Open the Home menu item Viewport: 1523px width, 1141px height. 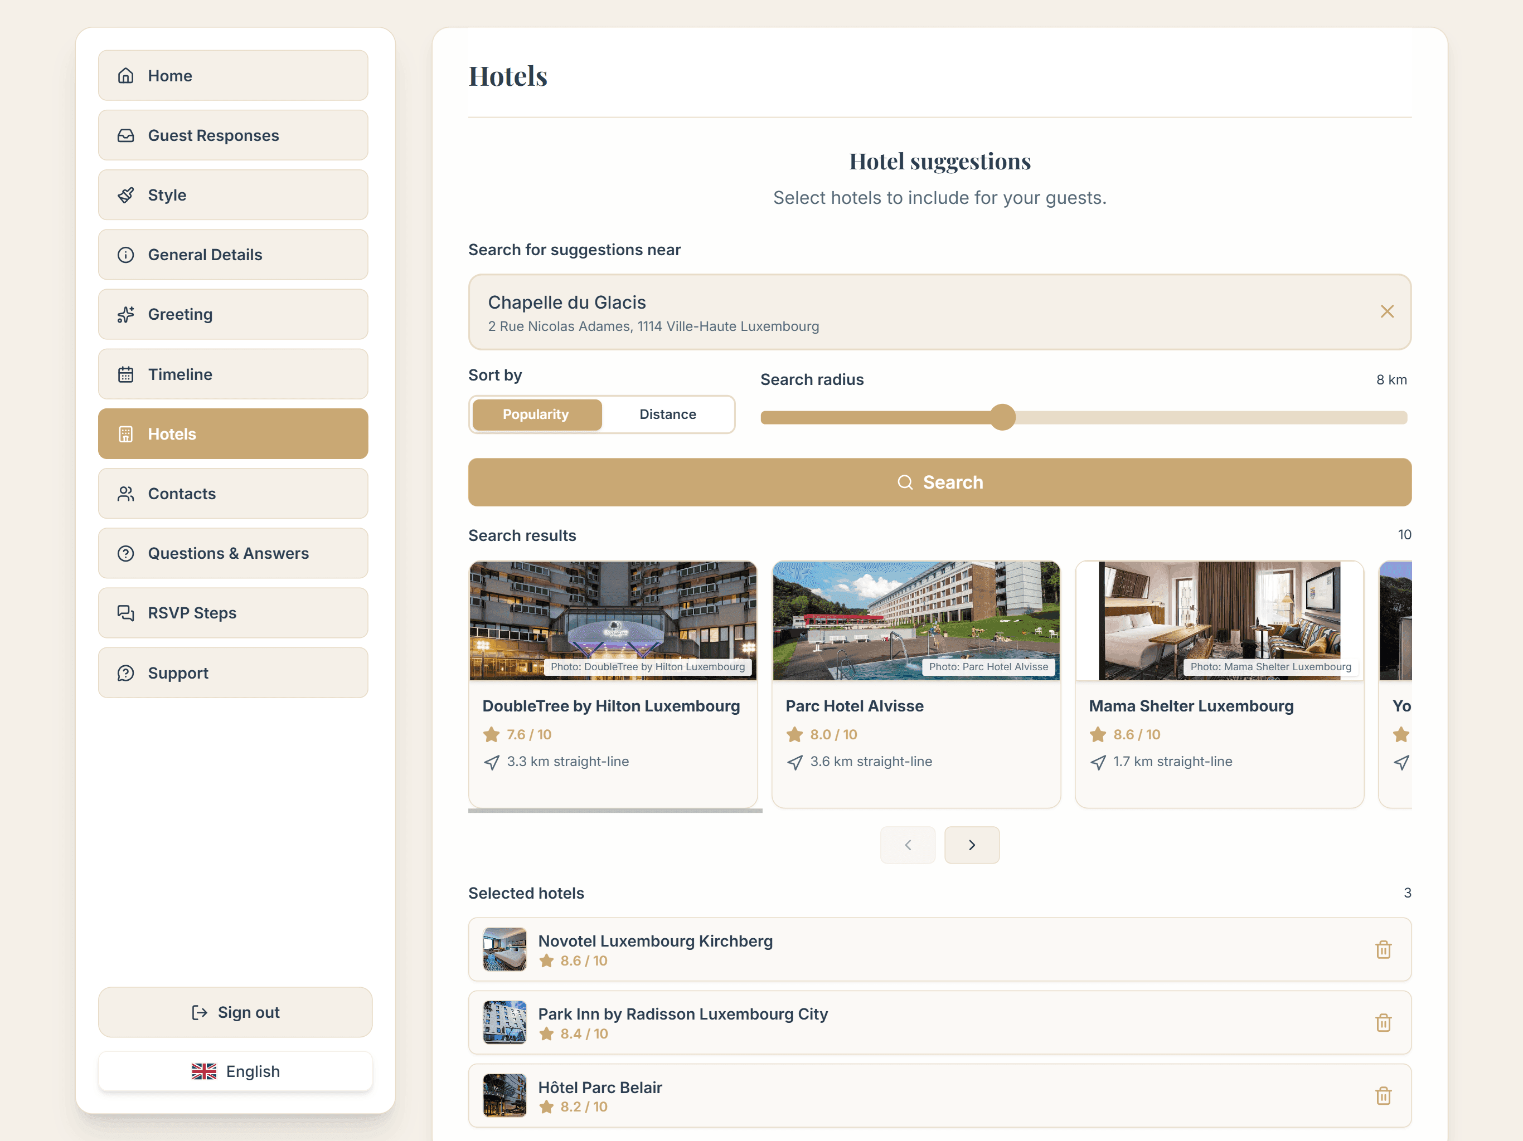click(x=232, y=76)
